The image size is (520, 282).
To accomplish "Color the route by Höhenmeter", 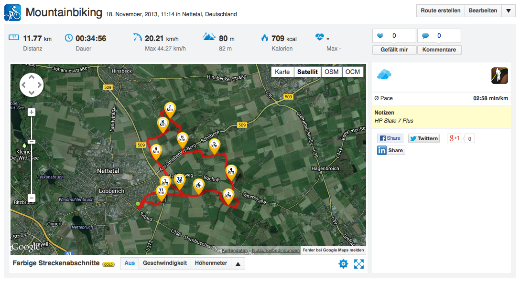I will tap(211, 263).
